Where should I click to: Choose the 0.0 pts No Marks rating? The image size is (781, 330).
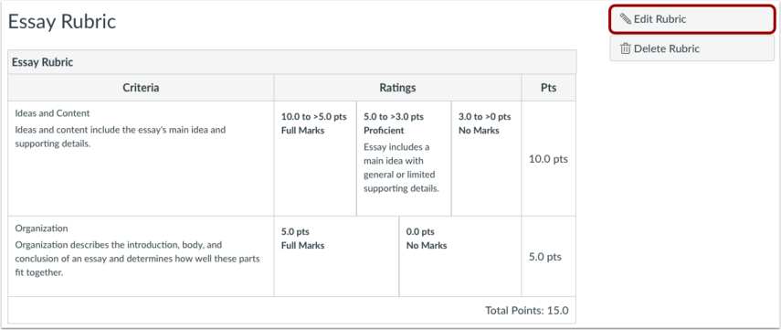[x=460, y=256]
